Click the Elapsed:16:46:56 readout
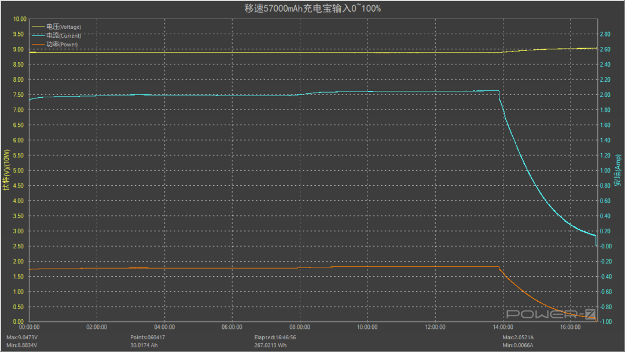 click(275, 338)
